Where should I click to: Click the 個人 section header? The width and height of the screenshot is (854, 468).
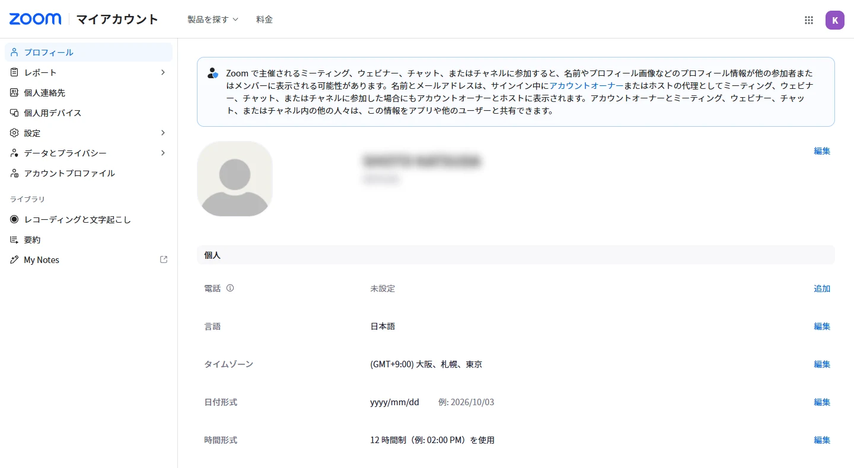(x=516, y=255)
